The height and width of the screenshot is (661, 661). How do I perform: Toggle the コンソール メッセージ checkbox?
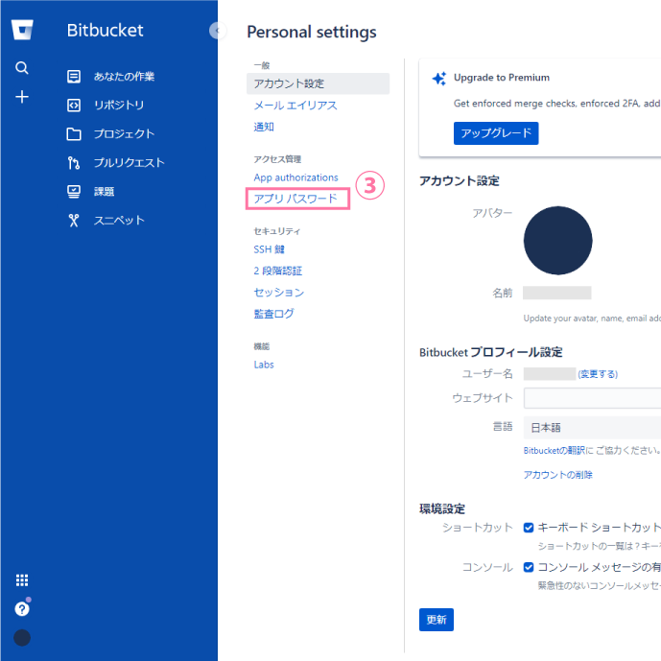click(x=529, y=567)
